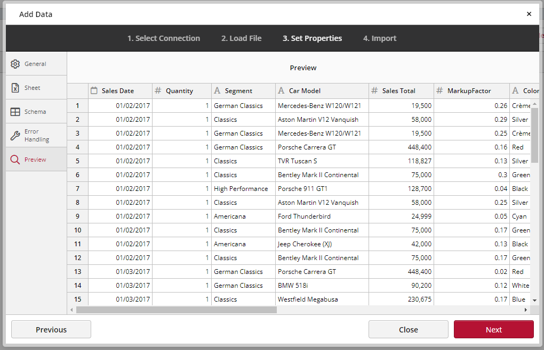The image size is (544, 350).
Task: Select the Sales Total column header
Action: [x=402, y=90]
